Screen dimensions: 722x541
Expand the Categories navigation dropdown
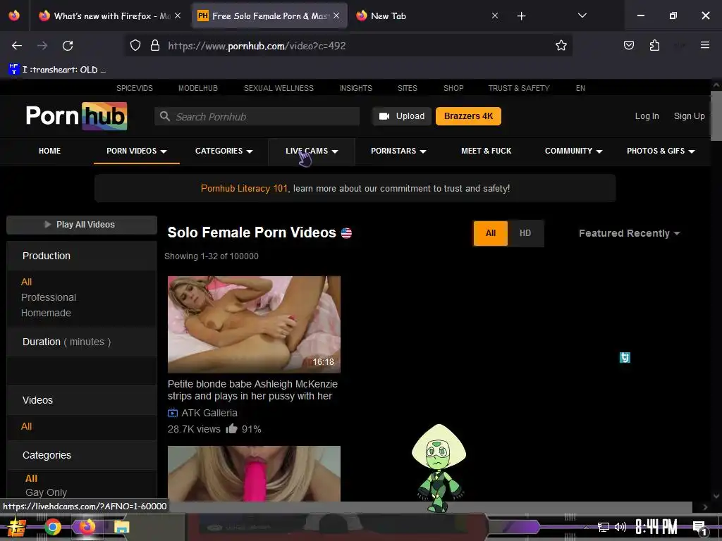[224, 151]
